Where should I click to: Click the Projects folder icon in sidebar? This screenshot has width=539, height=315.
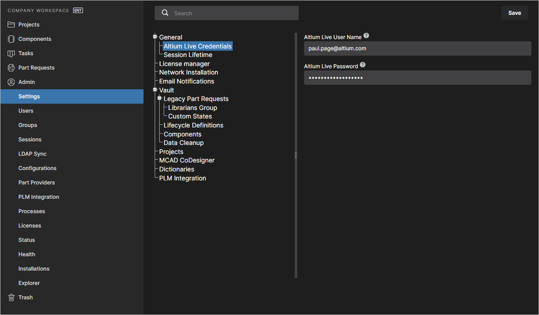click(11, 25)
